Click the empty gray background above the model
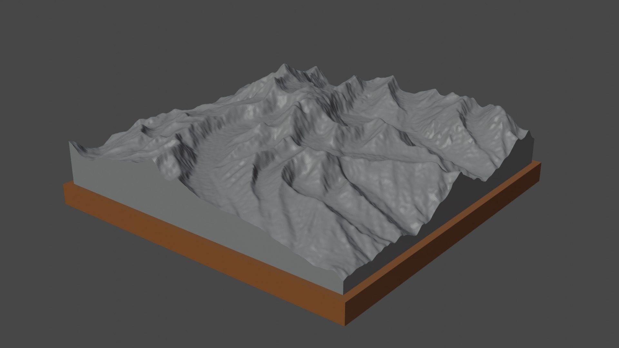The height and width of the screenshot is (348, 619). click(309, 32)
